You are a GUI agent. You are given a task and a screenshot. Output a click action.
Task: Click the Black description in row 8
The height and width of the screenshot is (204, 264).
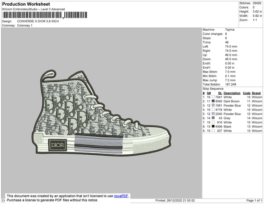227,127
